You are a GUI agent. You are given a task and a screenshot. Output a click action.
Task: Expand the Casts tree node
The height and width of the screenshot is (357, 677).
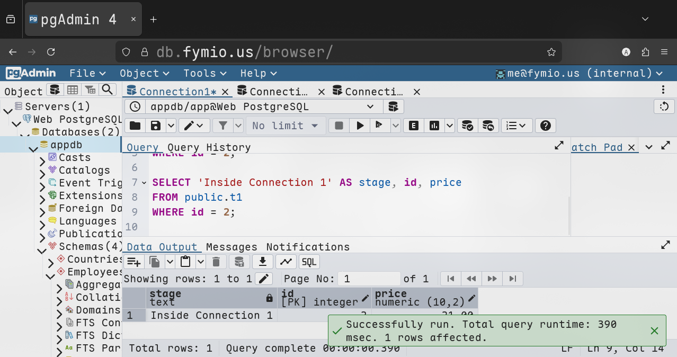(x=42, y=158)
